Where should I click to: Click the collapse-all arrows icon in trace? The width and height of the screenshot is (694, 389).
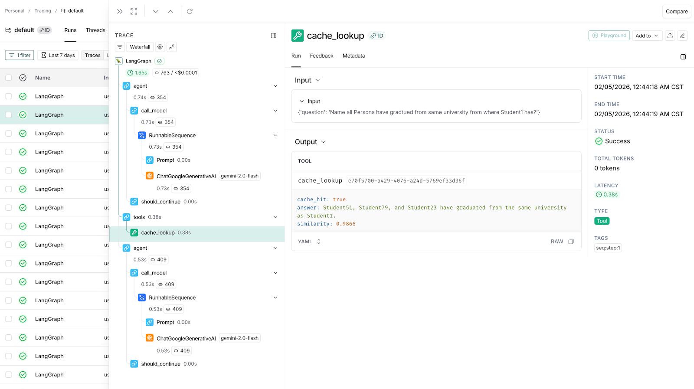[x=172, y=47]
